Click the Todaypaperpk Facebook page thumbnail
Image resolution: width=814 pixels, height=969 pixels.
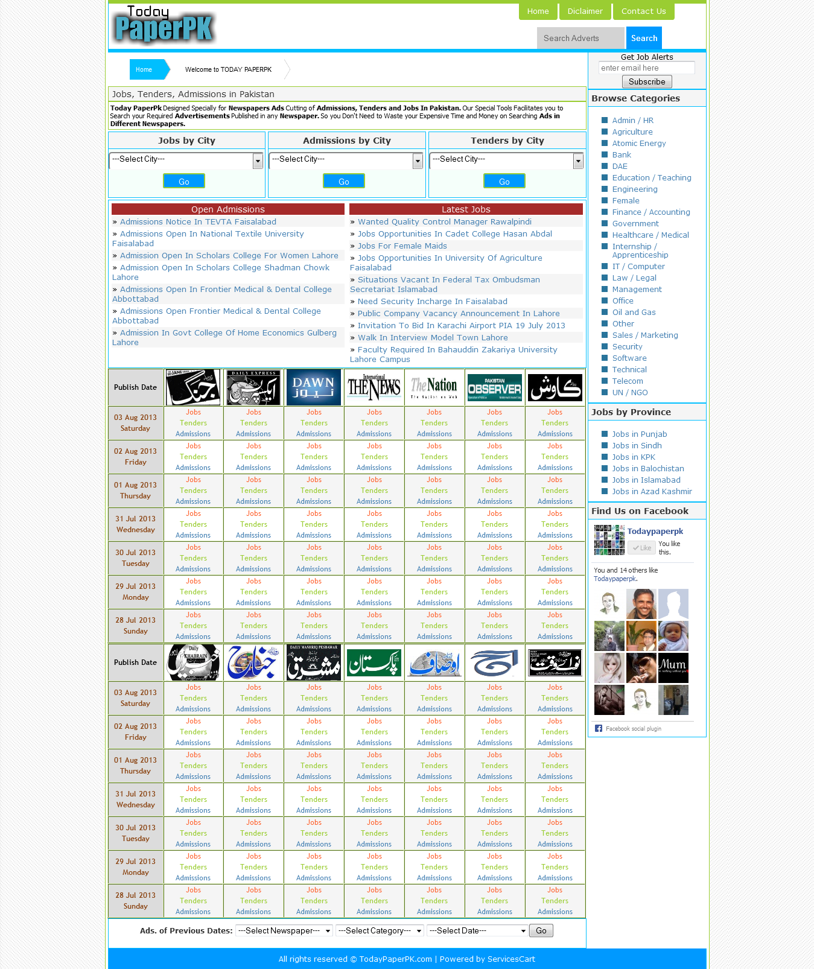pos(609,539)
